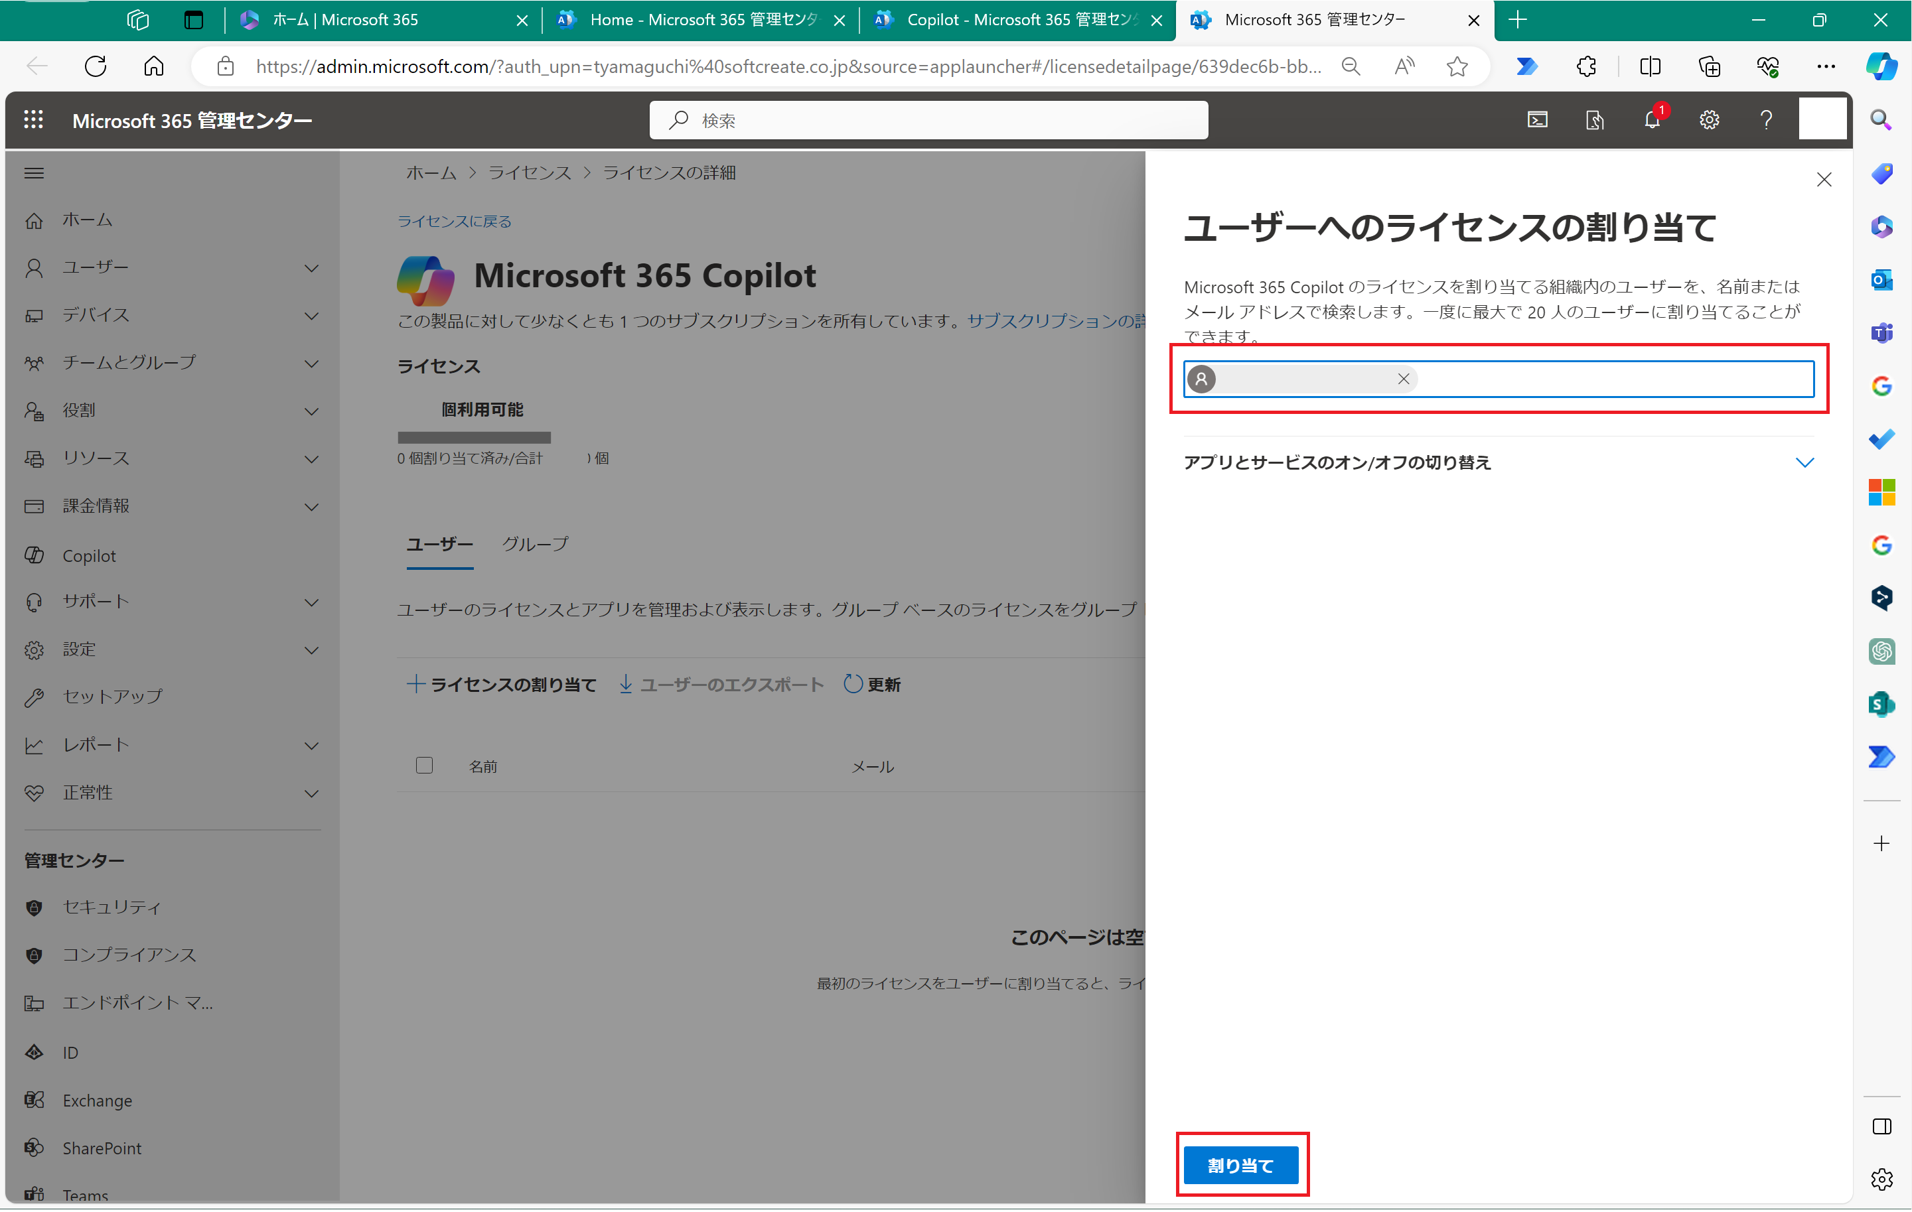Expand the ユーザー navigation section
This screenshot has height=1212, width=1912.
click(x=312, y=268)
